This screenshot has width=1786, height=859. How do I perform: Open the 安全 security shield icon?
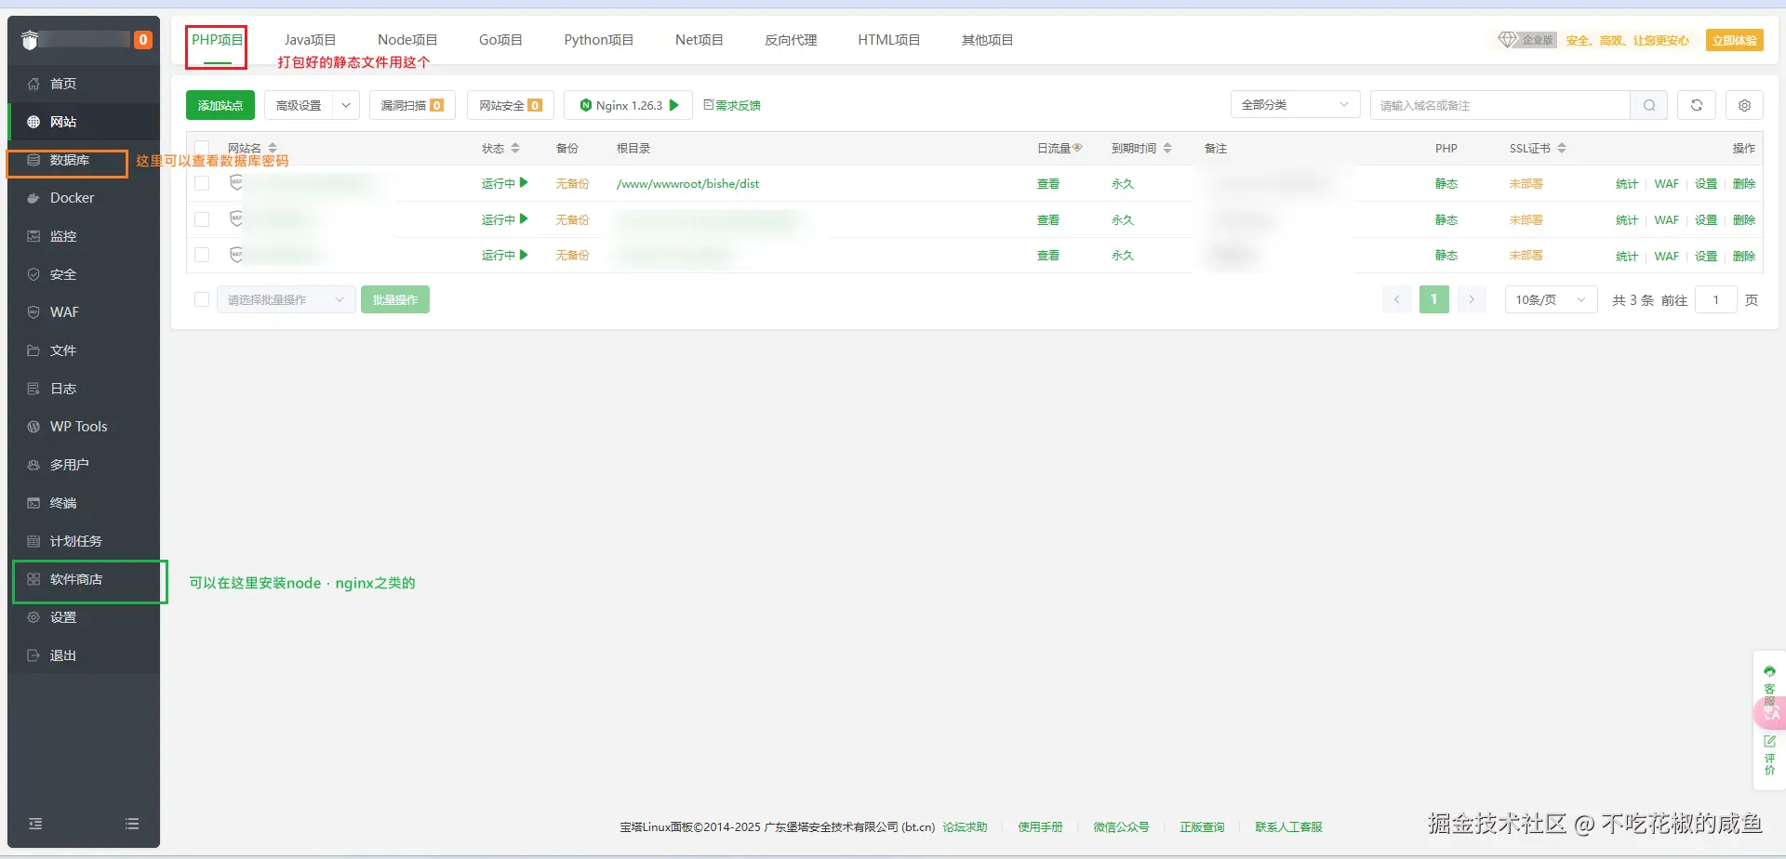point(33,274)
